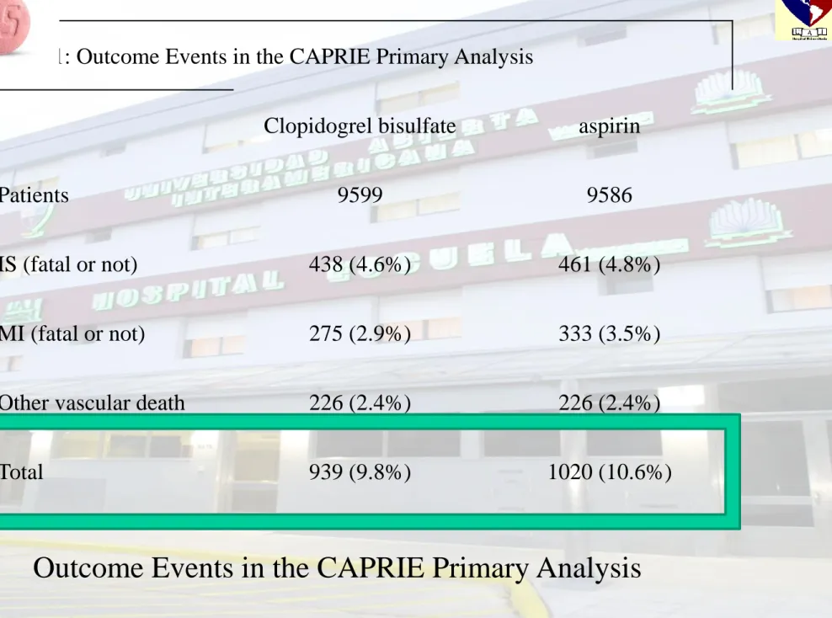The image size is (832, 618).
Task: Select the 'MI (fatal or not)' row label
Action: point(72,333)
